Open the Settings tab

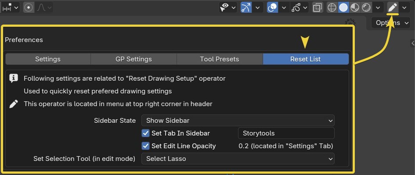tap(48, 59)
